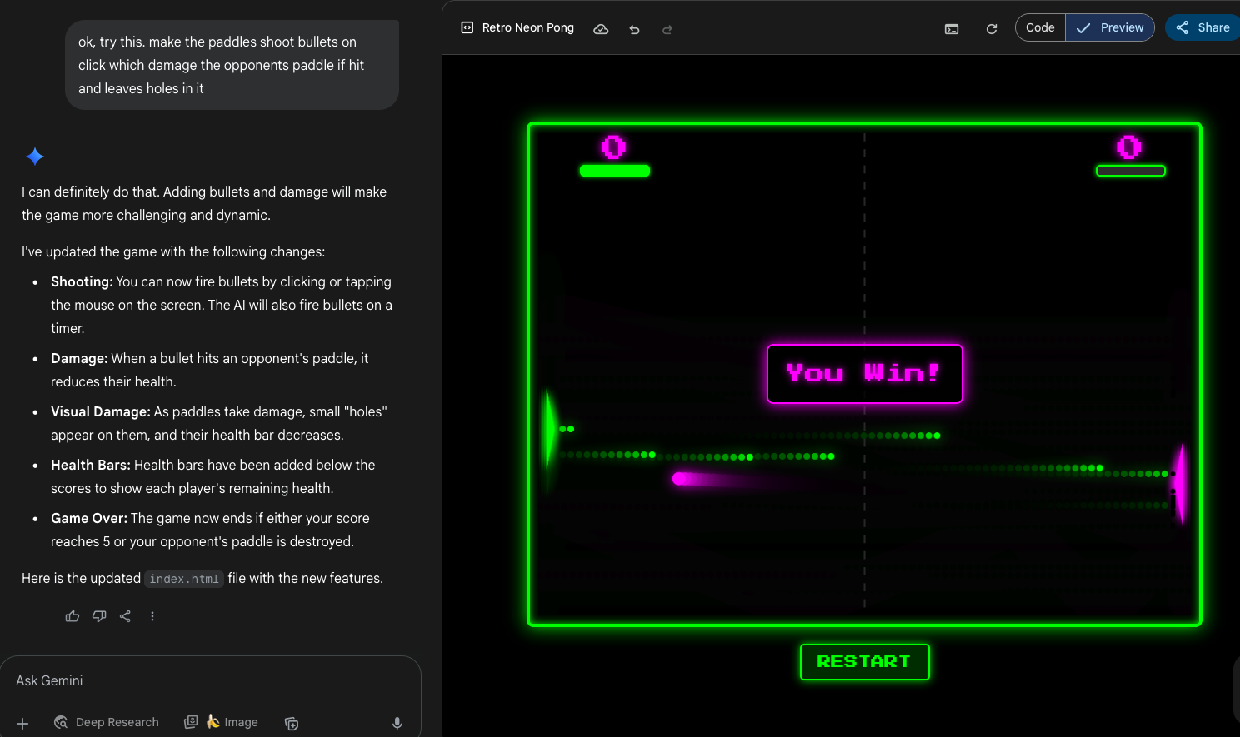Click the Health Bars: bullet point text

213,476
